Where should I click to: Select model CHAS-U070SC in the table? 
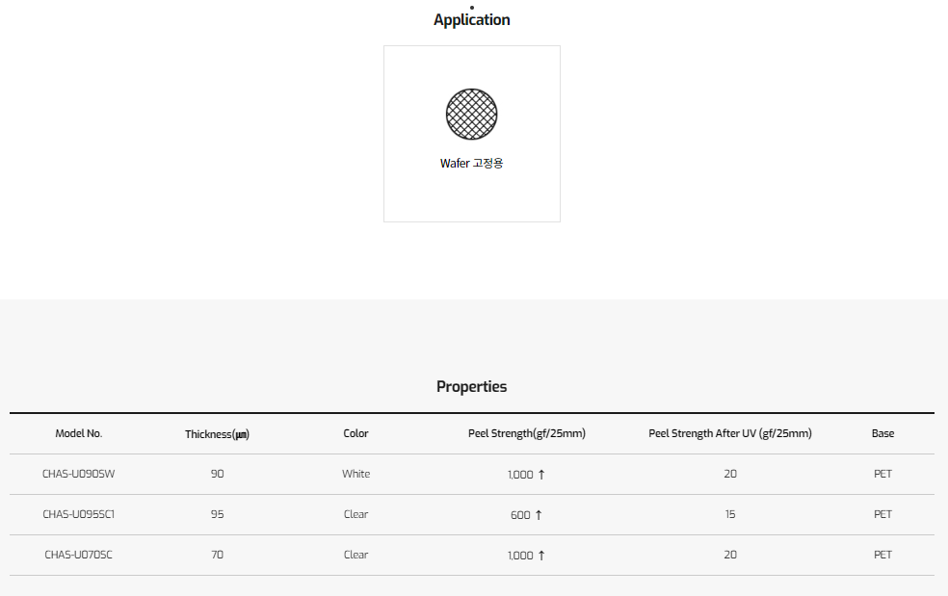(79, 555)
